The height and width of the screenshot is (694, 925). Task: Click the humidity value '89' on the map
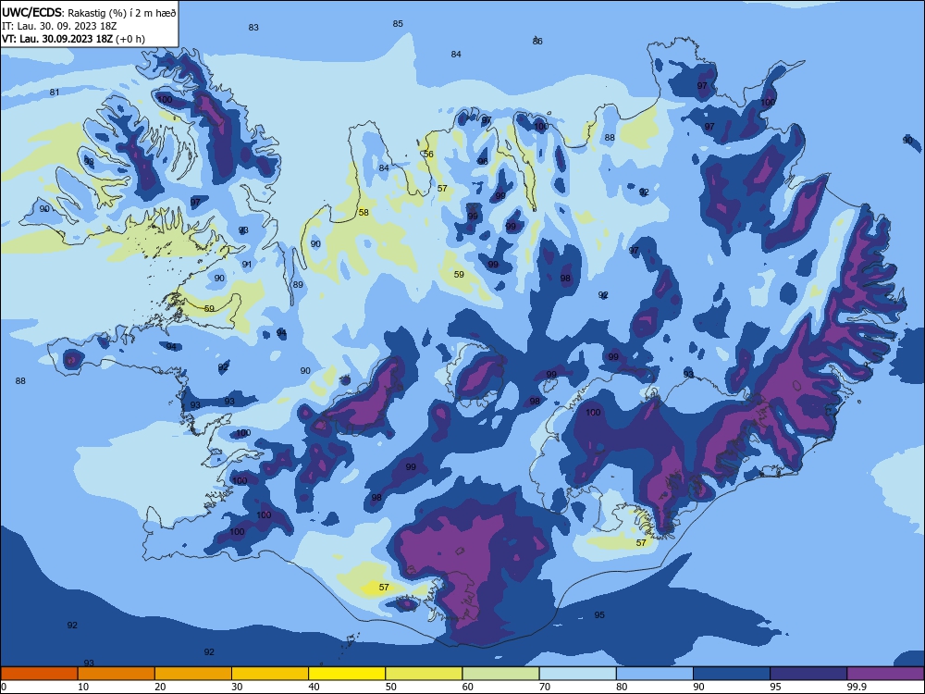point(298,284)
